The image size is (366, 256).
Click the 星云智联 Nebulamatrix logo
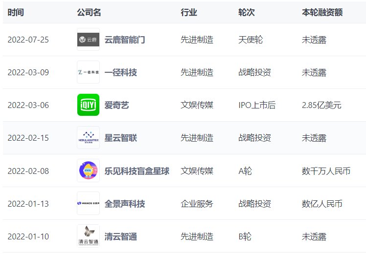click(x=88, y=138)
